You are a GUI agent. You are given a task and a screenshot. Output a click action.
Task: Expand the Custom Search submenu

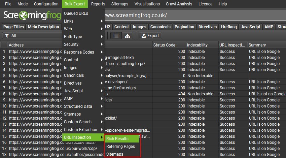pos(83,122)
